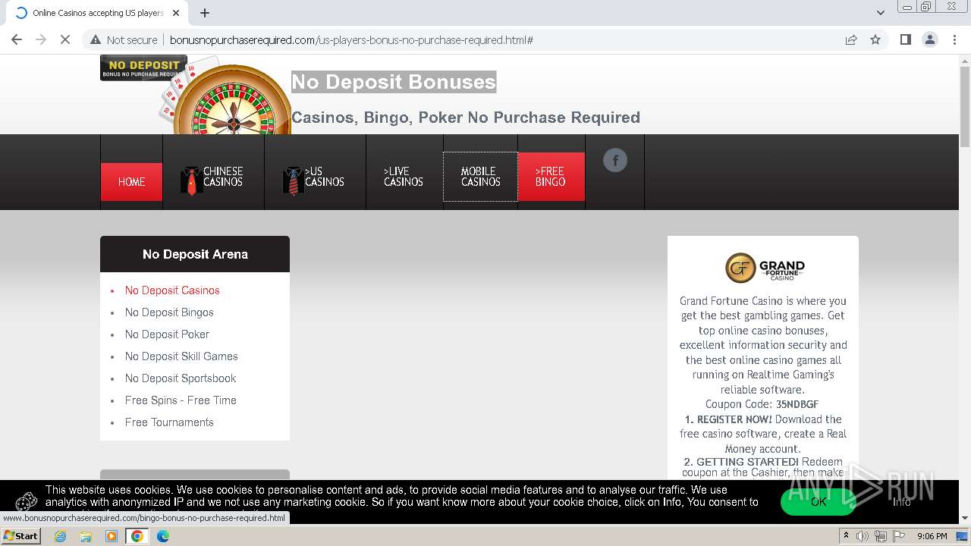Click the Chinese flag tie icon
The image size is (971, 546).
191,180
